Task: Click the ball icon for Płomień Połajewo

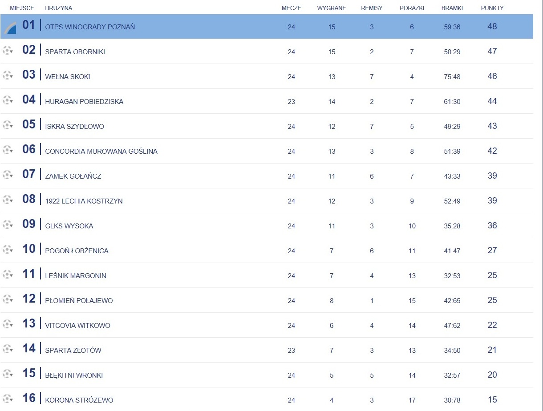Action: (6, 299)
